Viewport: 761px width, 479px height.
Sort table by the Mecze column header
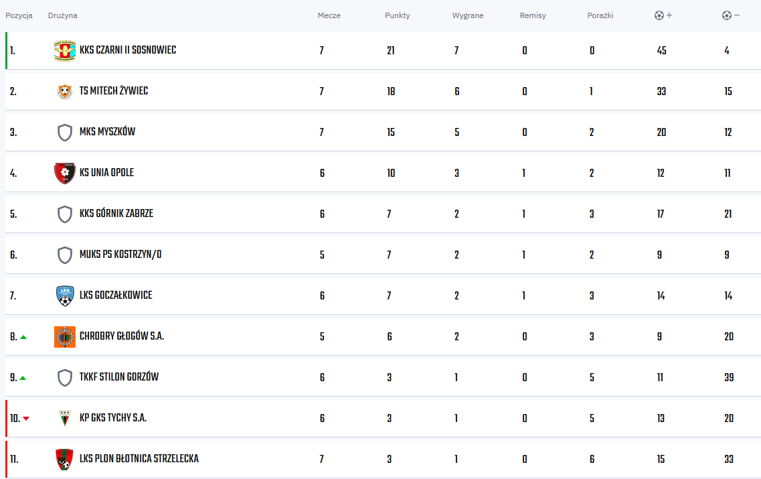point(329,15)
